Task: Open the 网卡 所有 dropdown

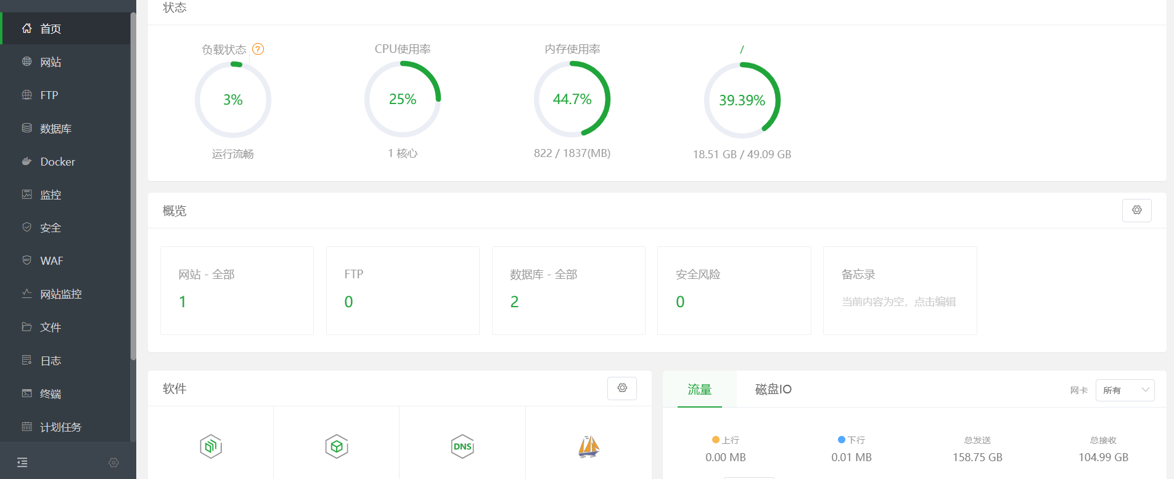Action: click(1125, 390)
